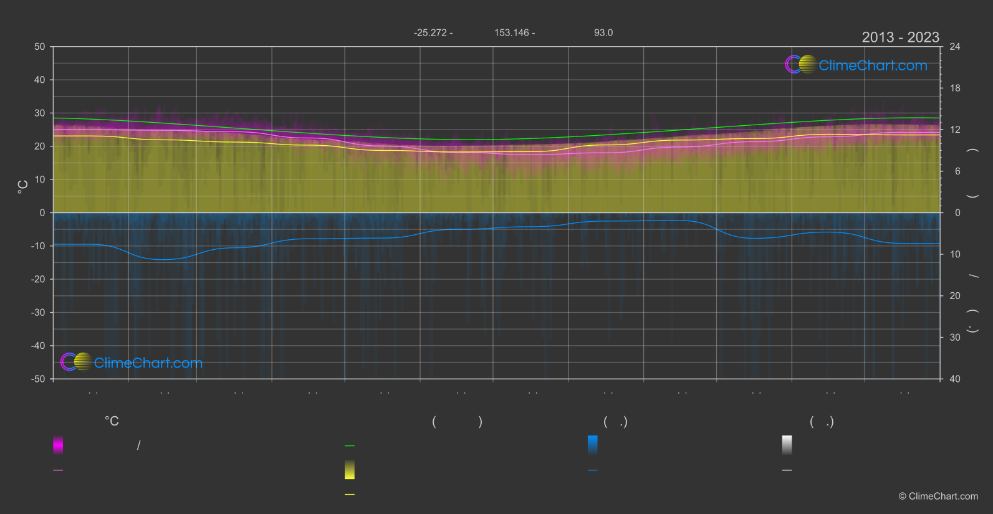
Task: Click the '2013 - 2023' year range text
Action: click(x=900, y=37)
